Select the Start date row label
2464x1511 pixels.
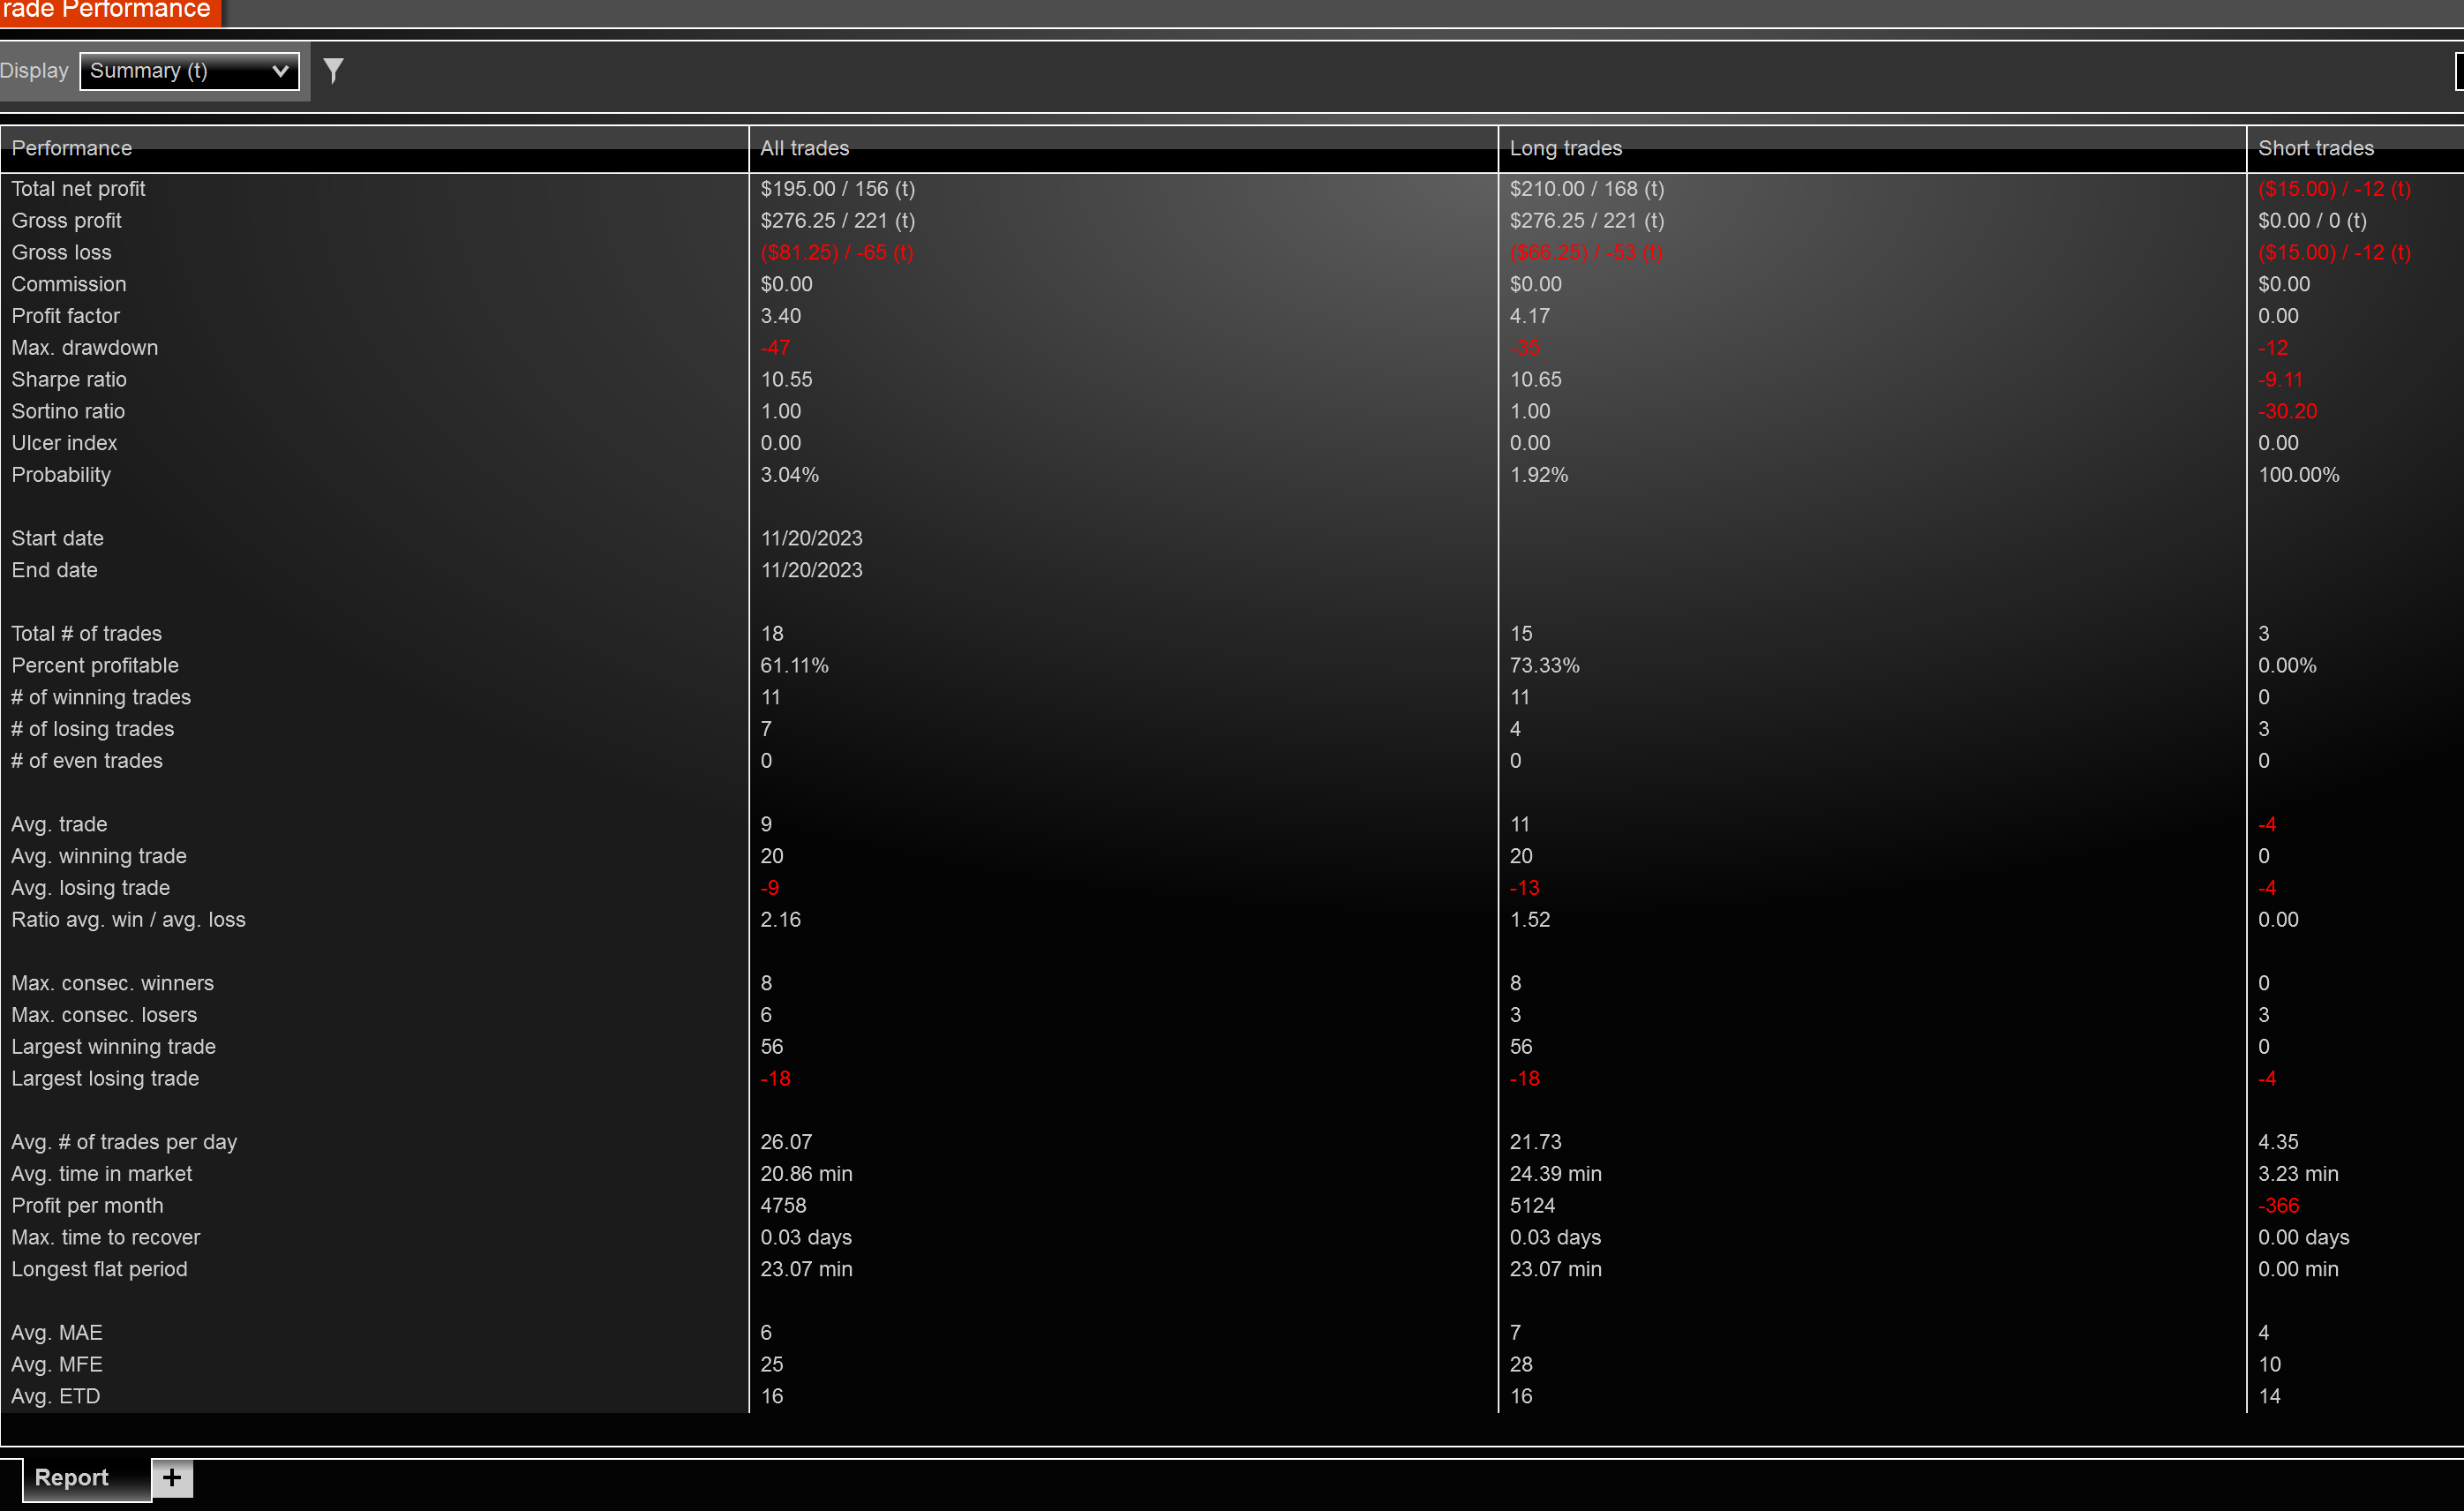[x=58, y=539]
